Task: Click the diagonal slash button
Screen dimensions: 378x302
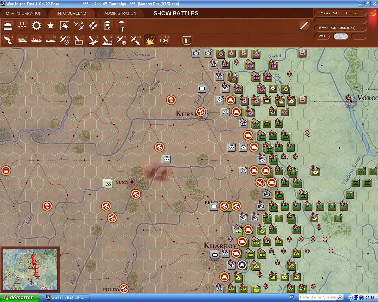Action: click(x=304, y=26)
